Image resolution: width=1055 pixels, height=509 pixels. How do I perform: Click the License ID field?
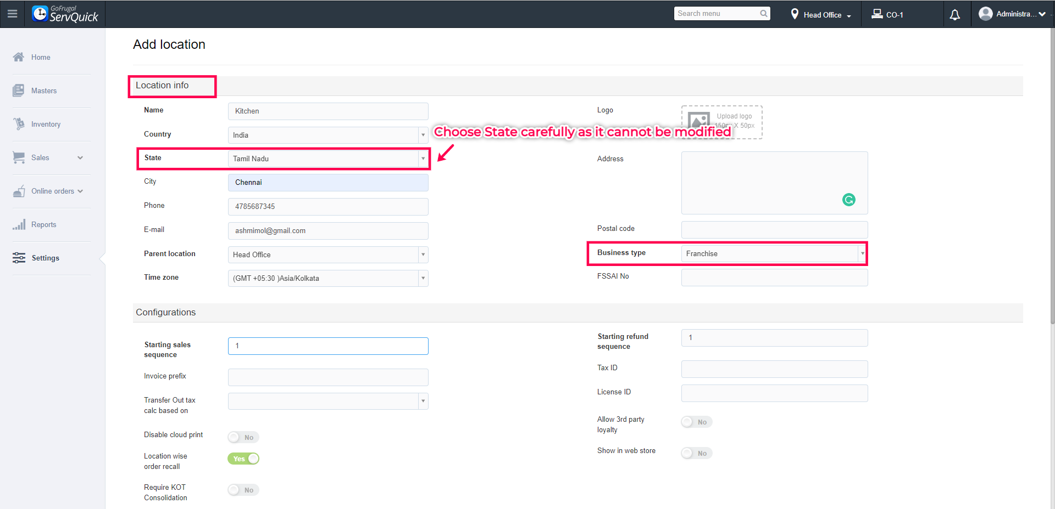774,393
